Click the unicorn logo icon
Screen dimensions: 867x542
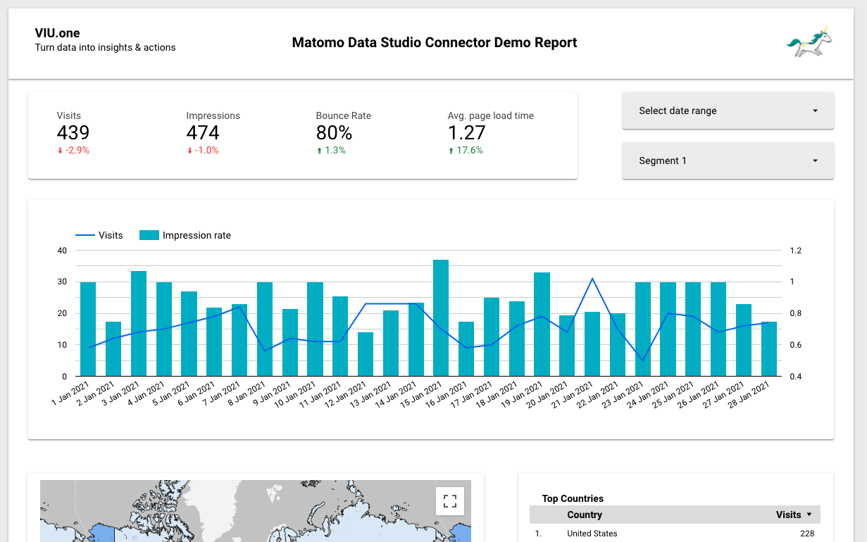point(809,41)
